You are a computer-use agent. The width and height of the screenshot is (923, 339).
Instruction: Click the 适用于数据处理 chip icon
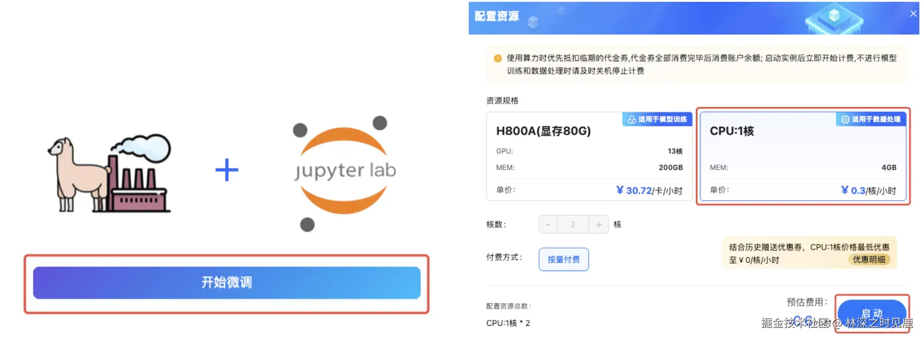pos(845,119)
